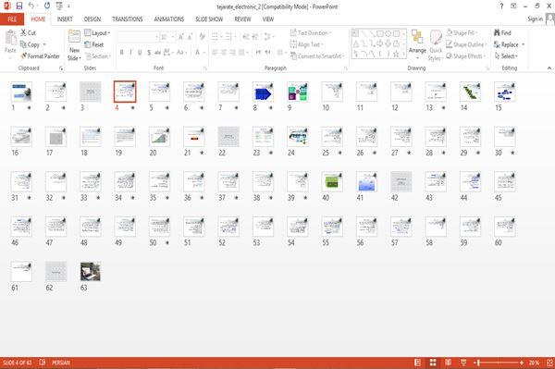Decrease the list indent level
555x369 pixels.
click(x=246, y=37)
